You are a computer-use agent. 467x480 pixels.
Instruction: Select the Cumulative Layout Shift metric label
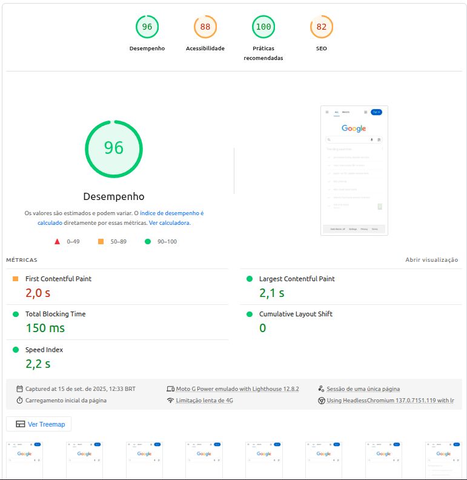[x=296, y=314]
